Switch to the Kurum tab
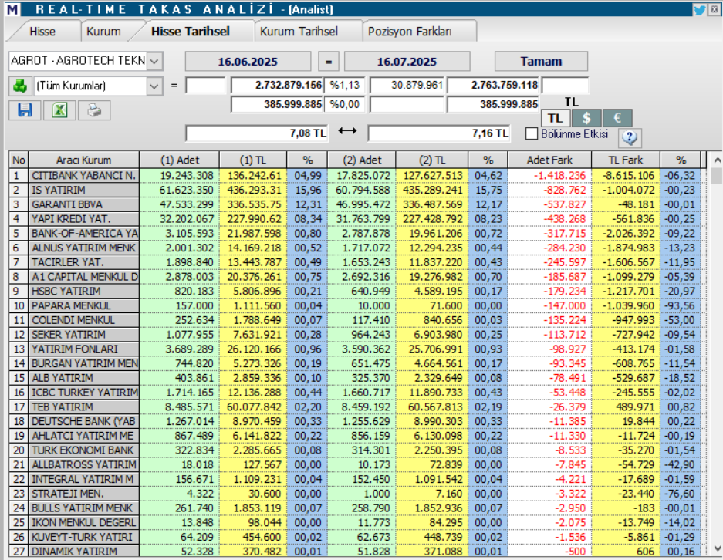Viewport: 723px width, 560px height. tap(103, 32)
